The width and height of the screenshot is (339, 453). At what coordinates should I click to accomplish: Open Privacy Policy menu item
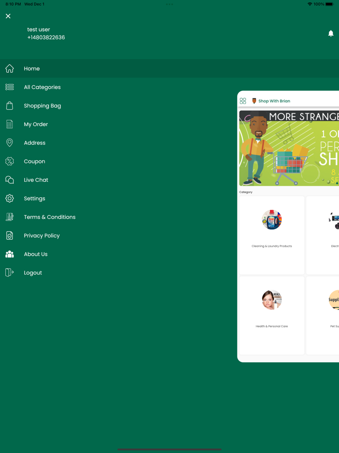tap(42, 236)
